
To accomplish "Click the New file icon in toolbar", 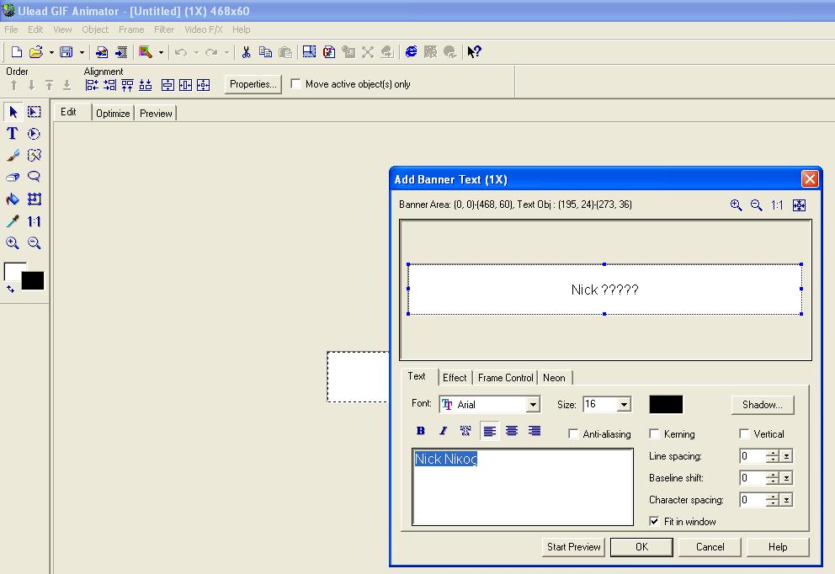I will point(17,51).
